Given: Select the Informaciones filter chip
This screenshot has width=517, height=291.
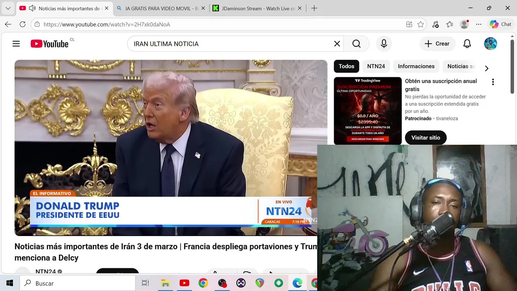Looking at the screenshot, I should tap(416, 66).
